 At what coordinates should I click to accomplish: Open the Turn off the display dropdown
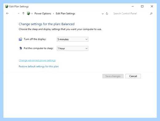[72, 39]
